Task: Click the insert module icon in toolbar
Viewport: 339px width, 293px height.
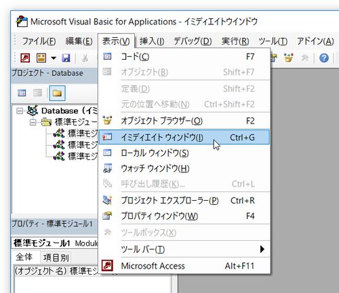Action: click(x=41, y=58)
